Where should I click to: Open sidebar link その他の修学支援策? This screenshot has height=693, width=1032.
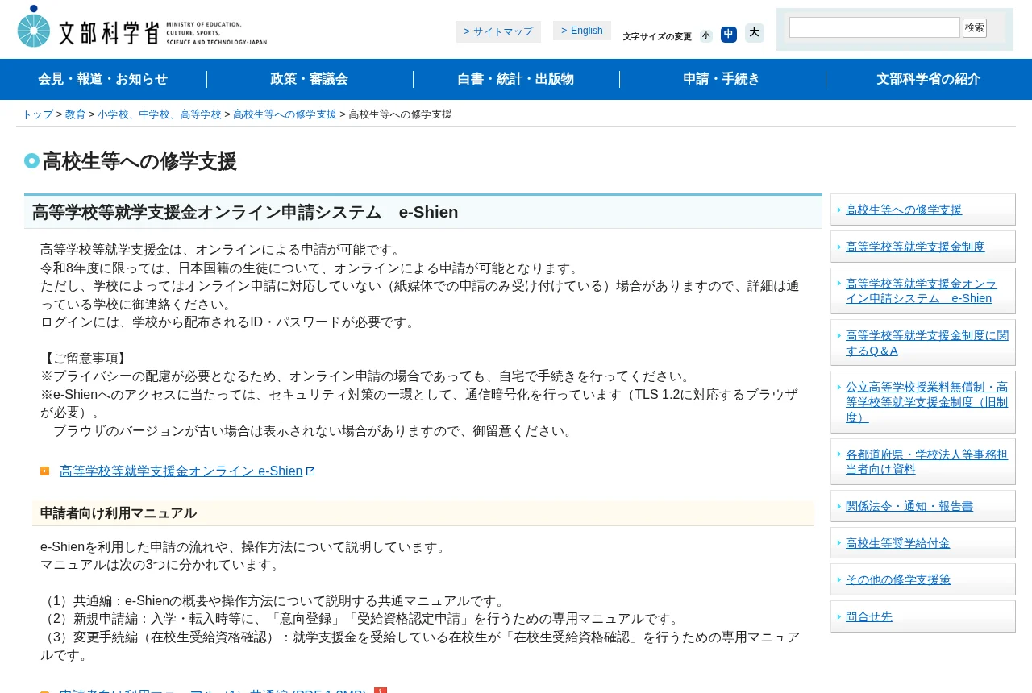click(898, 579)
